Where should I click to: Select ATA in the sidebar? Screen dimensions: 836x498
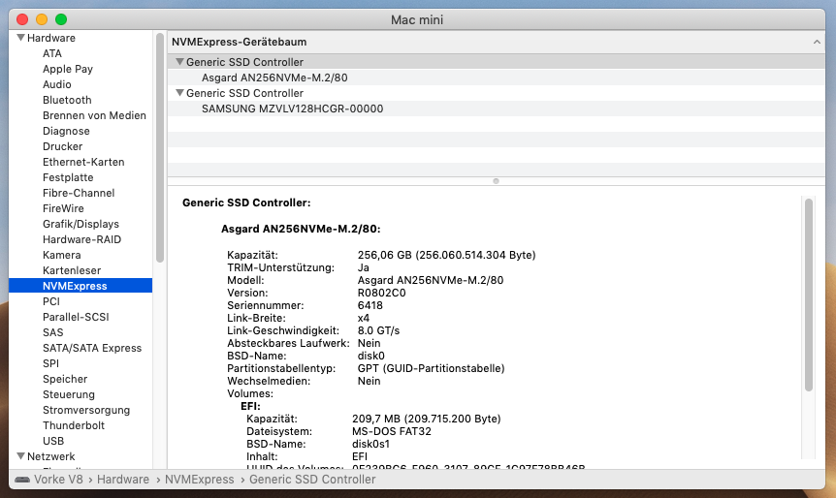pos(52,53)
